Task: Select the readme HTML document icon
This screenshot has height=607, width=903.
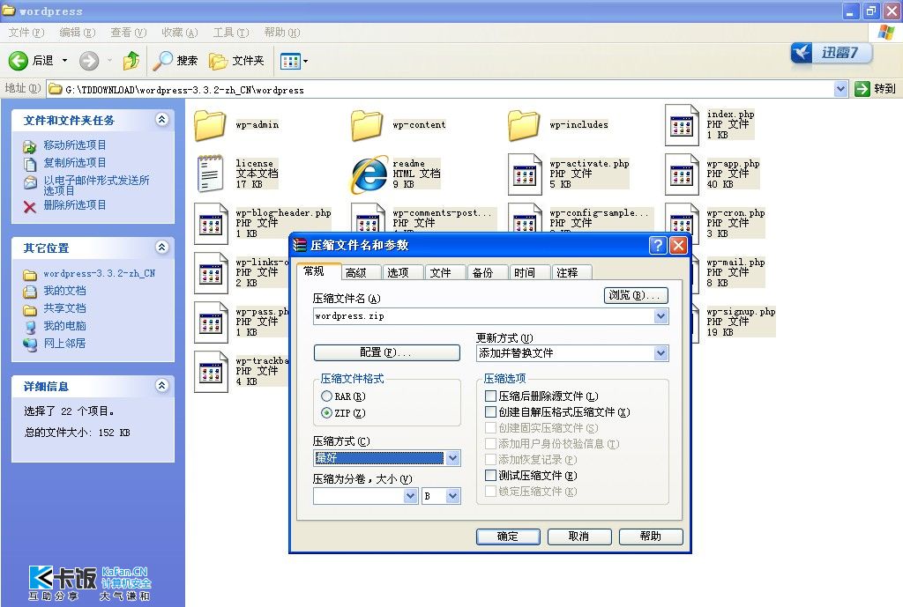Action: coord(369,174)
